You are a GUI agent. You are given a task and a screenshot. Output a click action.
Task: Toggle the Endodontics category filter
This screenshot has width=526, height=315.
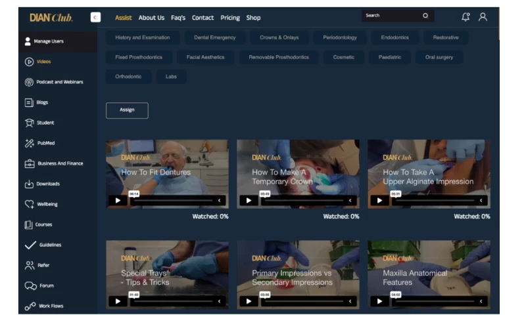pyautogui.click(x=394, y=37)
